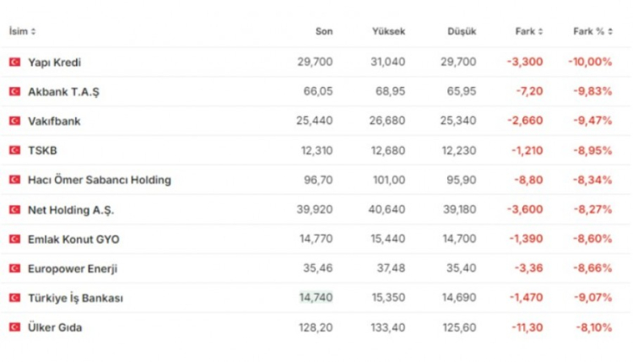Click the Turkish flag icon beside Yapı Kredi
Screen dimensions: 633x362
coord(14,62)
